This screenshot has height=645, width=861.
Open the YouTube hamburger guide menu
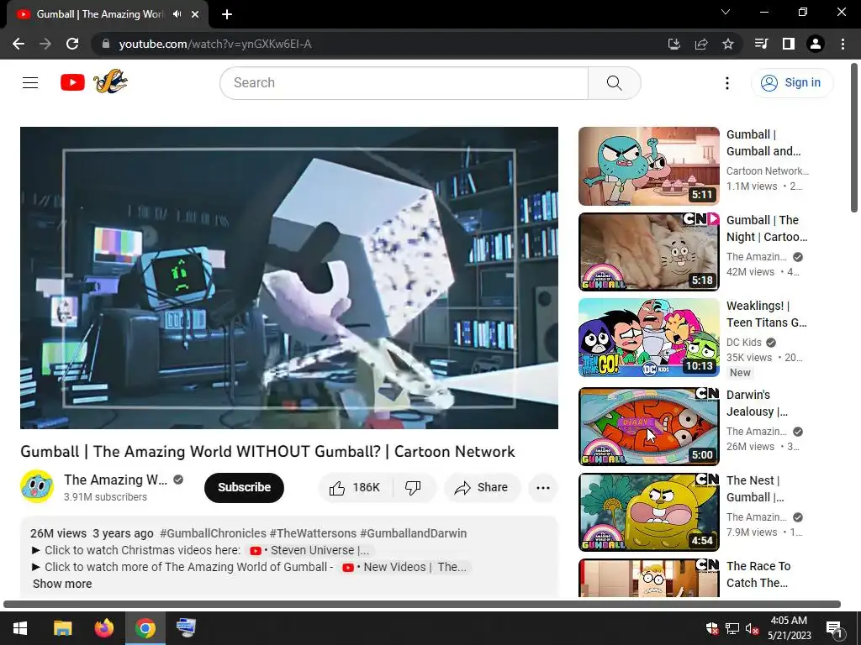[30, 83]
